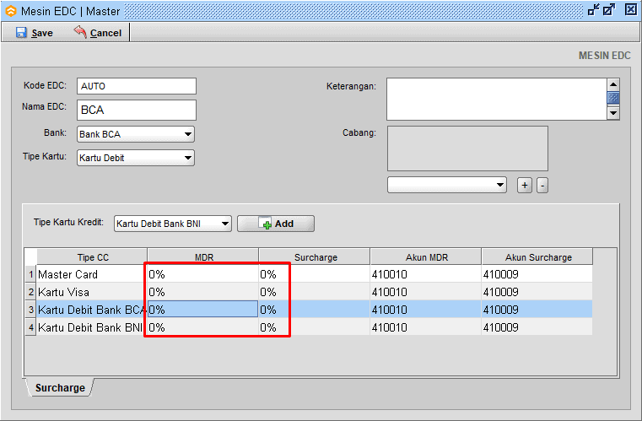
Task: Click Keterangan scrollbar up arrow
Action: pos(613,84)
